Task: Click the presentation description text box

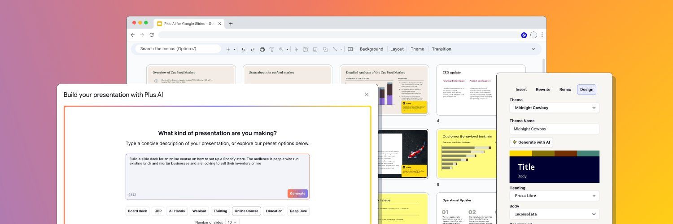Action: [218, 177]
